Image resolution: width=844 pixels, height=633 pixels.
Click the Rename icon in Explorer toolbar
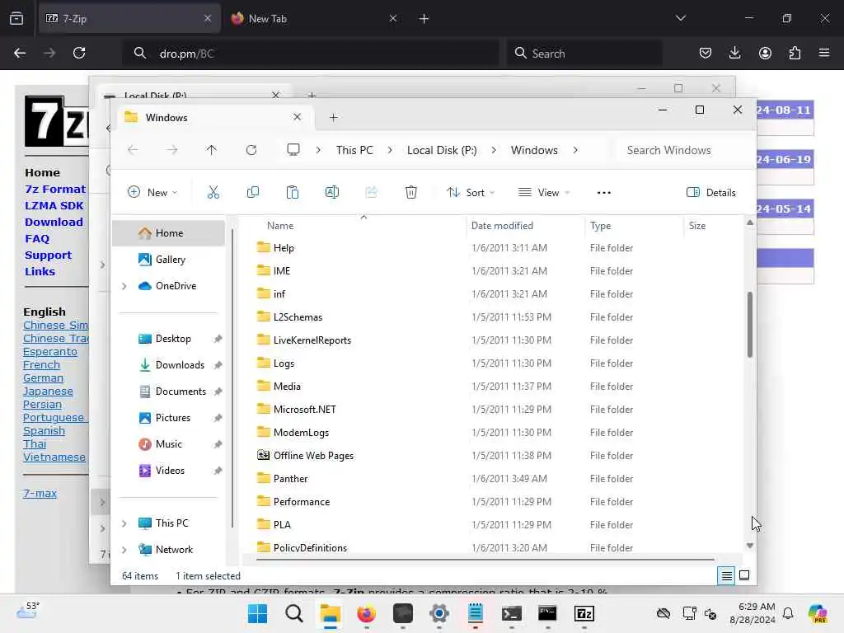pyautogui.click(x=331, y=192)
